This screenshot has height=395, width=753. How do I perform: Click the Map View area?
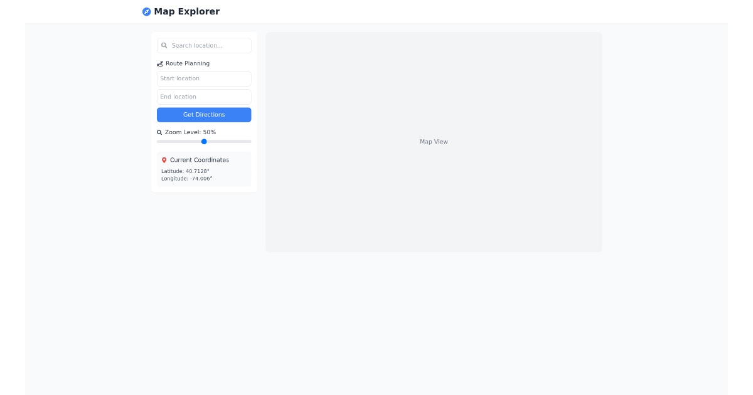tap(434, 142)
